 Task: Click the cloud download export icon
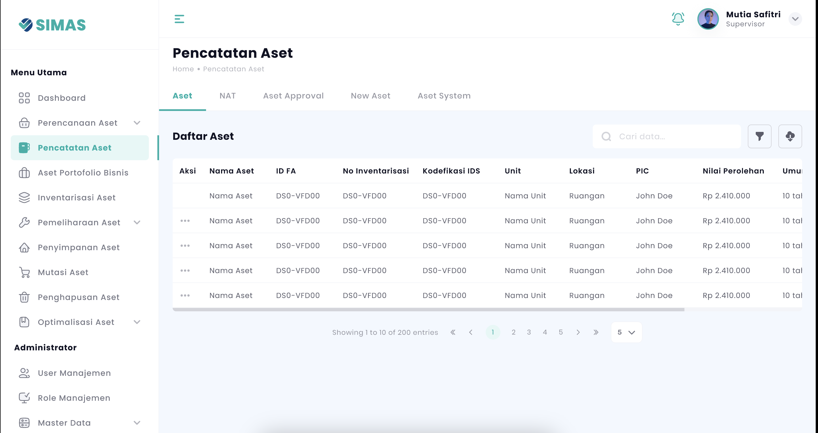pyautogui.click(x=790, y=136)
